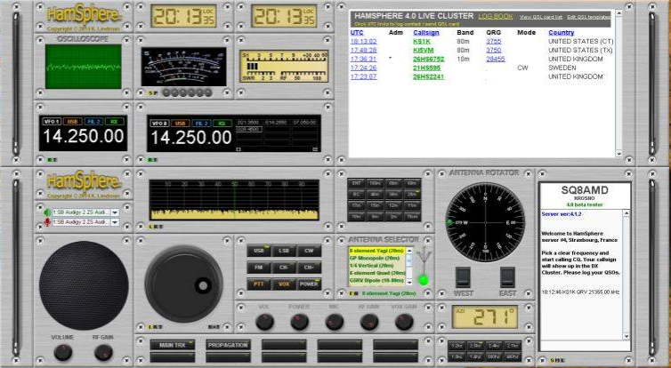The width and height of the screenshot is (671, 368).
Task: Click antenna list scroll-up arrow
Action: pos(409,251)
